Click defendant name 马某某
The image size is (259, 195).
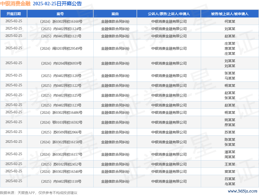point(230,78)
